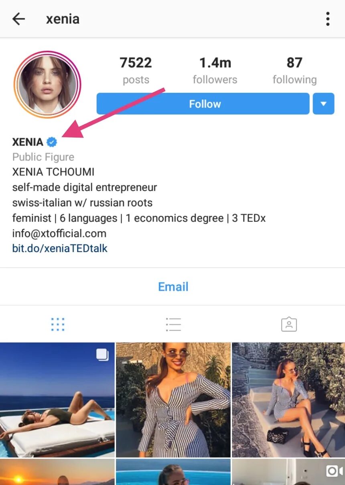This screenshot has width=345, height=485.
Task: Switch to grid view of posts
Action: click(58, 324)
